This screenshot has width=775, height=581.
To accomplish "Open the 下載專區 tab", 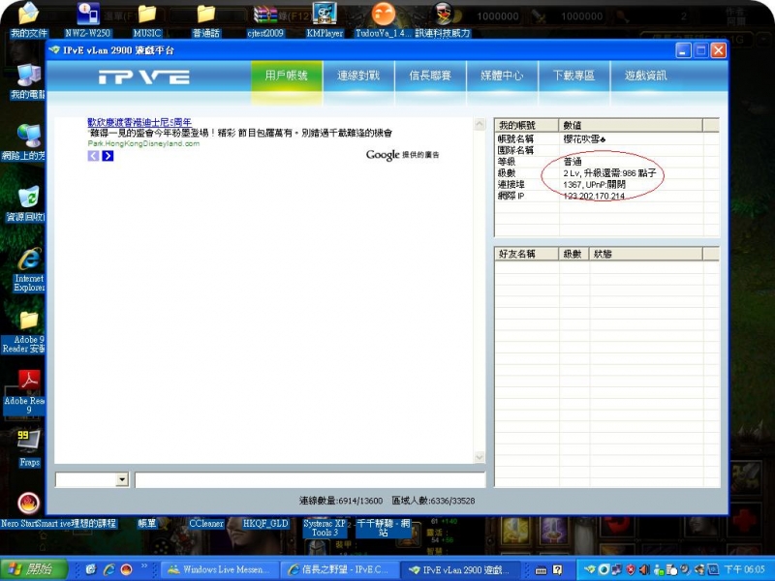I will (x=573, y=76).
